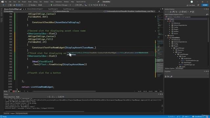
Task: Expand Resources folder under SuperManager
Action: [174, 50]
